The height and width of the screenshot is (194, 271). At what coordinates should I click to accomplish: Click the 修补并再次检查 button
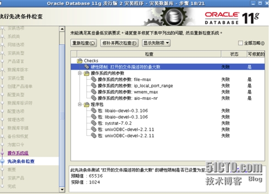[119, 43]
